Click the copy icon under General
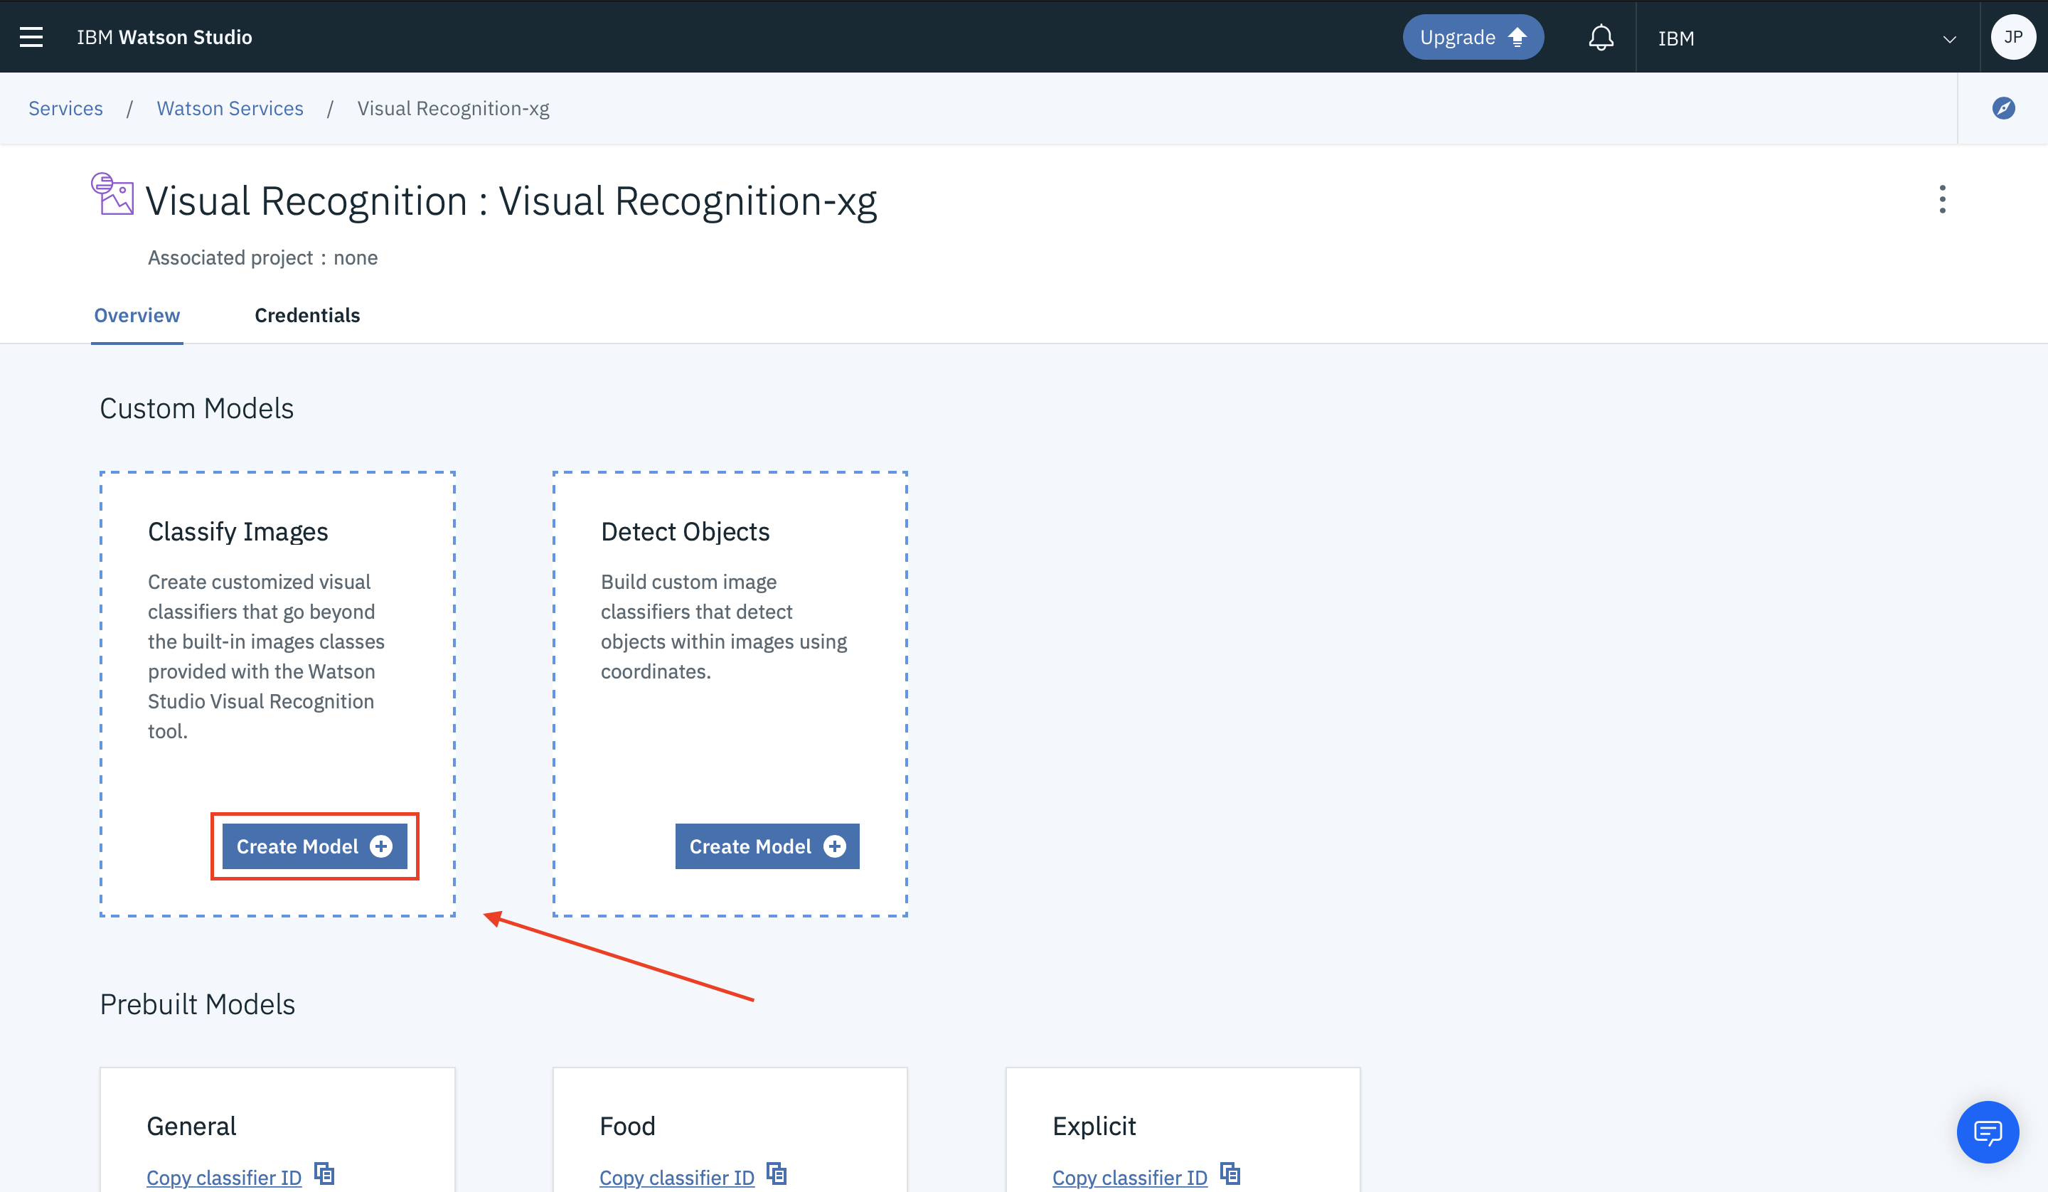 point(324,1174)
